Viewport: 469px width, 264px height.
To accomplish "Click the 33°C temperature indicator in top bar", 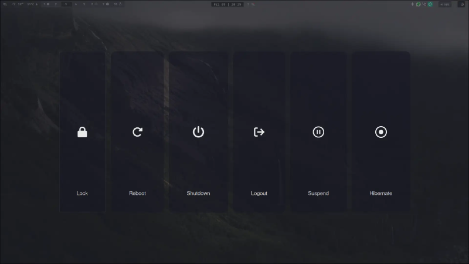I will tap(32, 4).
